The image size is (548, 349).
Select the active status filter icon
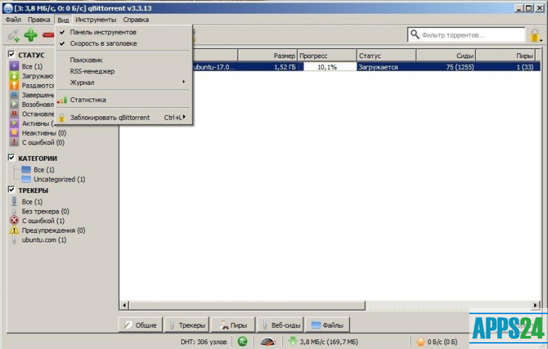[x=14, y=123]
